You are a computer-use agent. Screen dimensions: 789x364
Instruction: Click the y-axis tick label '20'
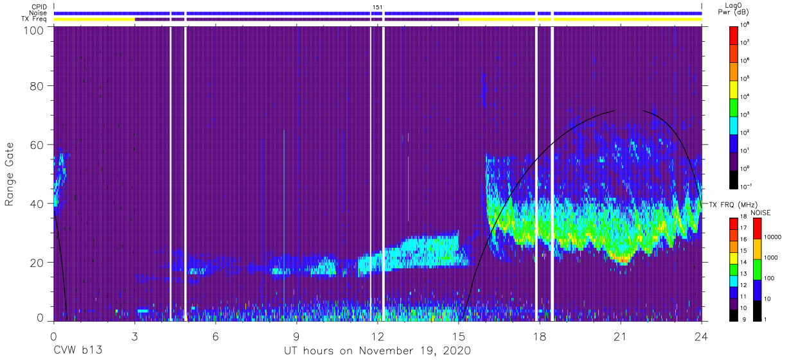click(36, 263)
